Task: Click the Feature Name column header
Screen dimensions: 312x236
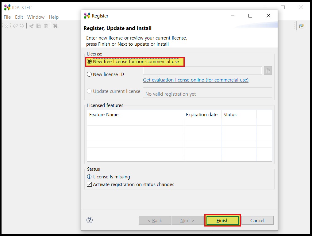Action: tap(136, 115)
